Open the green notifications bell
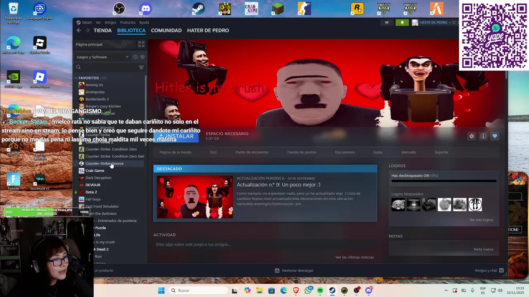The height and width of the screenshot is (297, 529). click(x=402, y=23)
